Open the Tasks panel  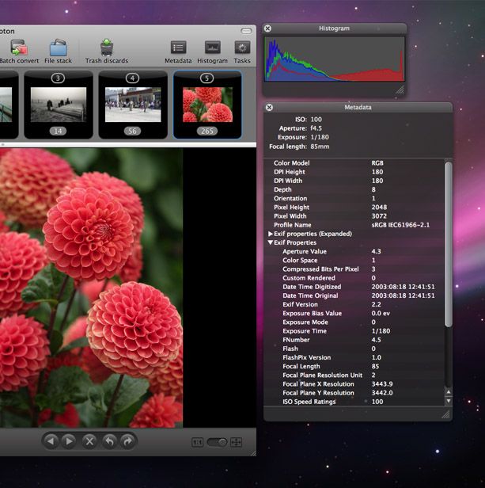pyautogui.click(x=242, y=48)
